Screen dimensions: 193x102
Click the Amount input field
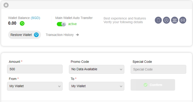(35, 69)
